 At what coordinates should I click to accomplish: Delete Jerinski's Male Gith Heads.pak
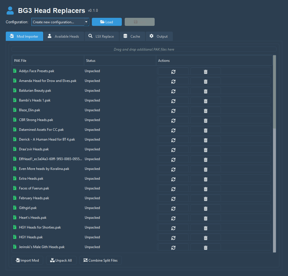[206, 247]
